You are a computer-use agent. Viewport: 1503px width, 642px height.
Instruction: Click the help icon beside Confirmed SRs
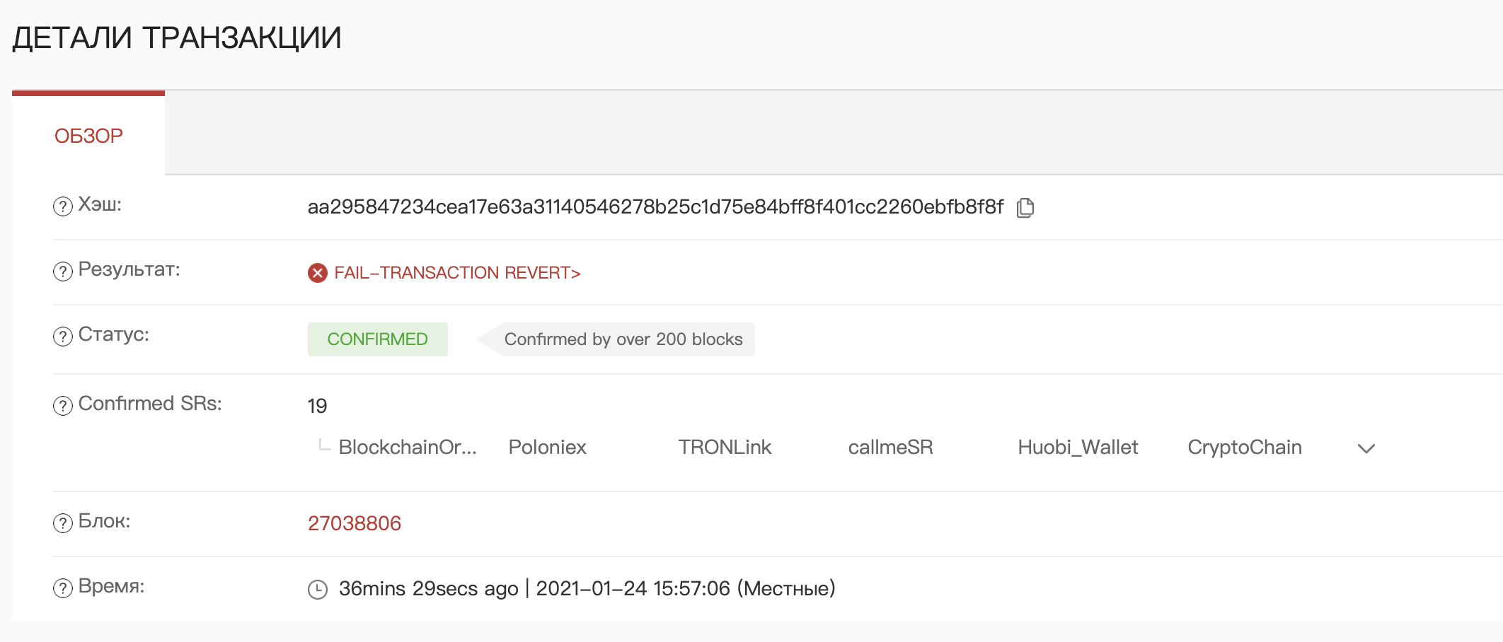pyautogui.click(x=63, y=406)
